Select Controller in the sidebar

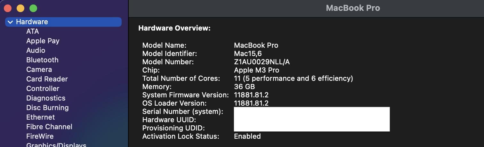click(x=43, y=88)
